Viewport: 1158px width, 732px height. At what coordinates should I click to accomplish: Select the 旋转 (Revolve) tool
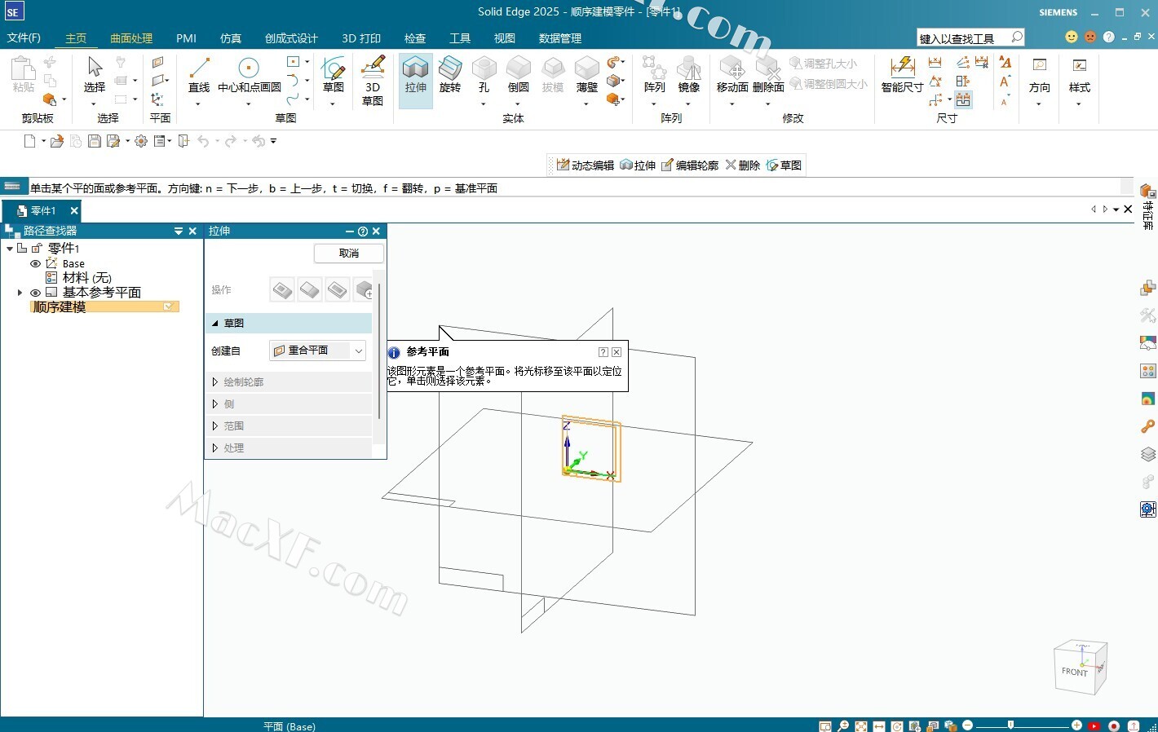click(x=450, y=75)
